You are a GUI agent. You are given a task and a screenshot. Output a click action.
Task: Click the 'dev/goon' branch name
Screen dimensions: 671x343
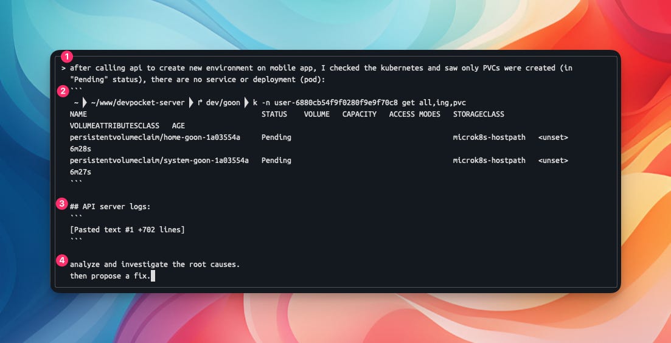point(223,103)
